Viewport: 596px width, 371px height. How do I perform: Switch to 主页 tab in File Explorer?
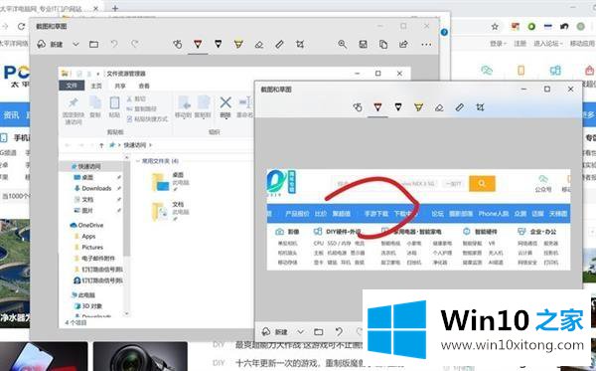[x=96, y=86]
